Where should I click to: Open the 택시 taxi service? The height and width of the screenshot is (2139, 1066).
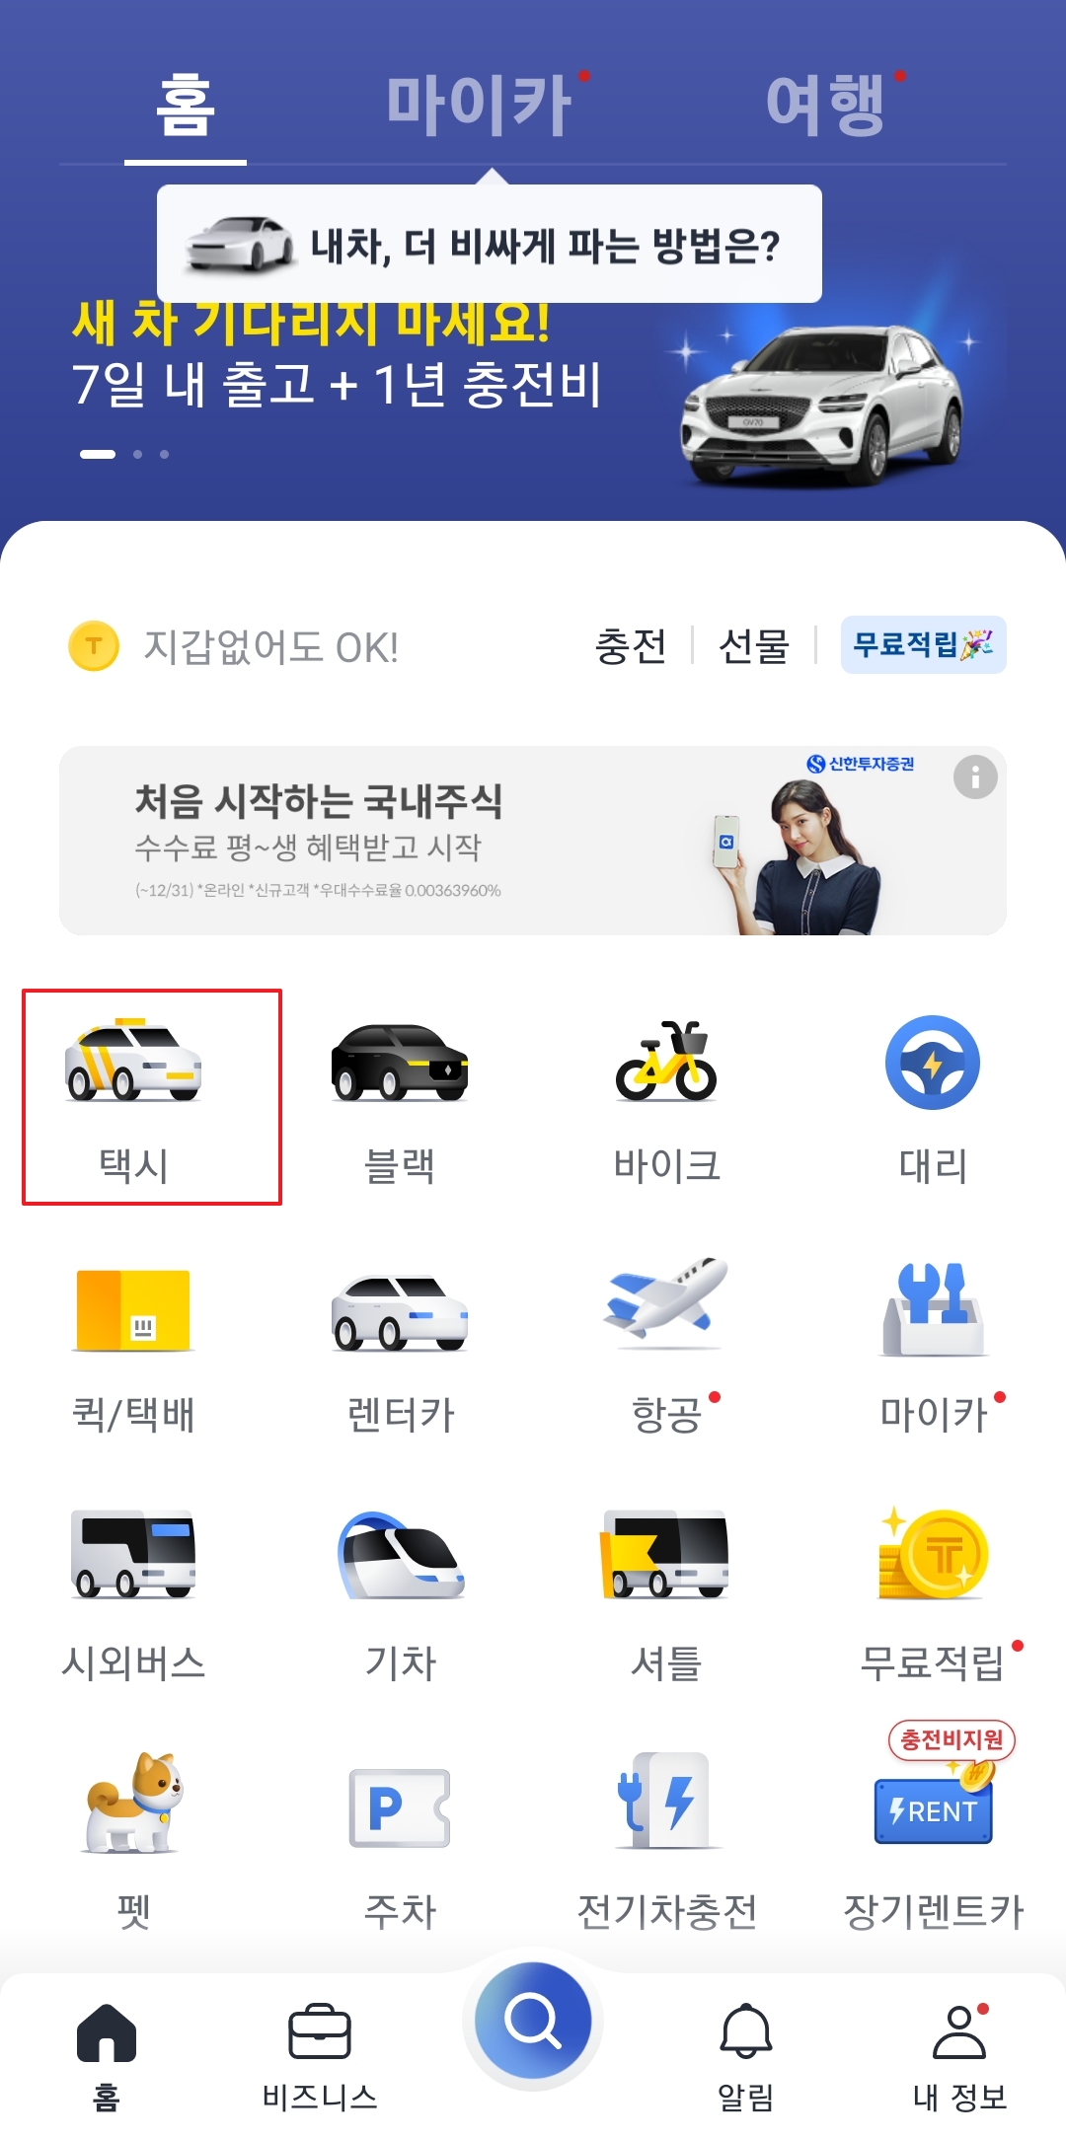(x=133, y=1096)
